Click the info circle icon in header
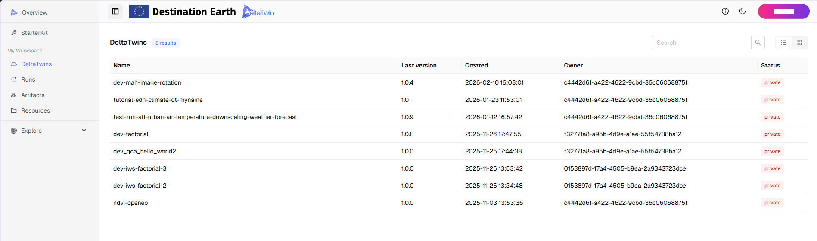 pyautogui.click(x=725, y=12)
